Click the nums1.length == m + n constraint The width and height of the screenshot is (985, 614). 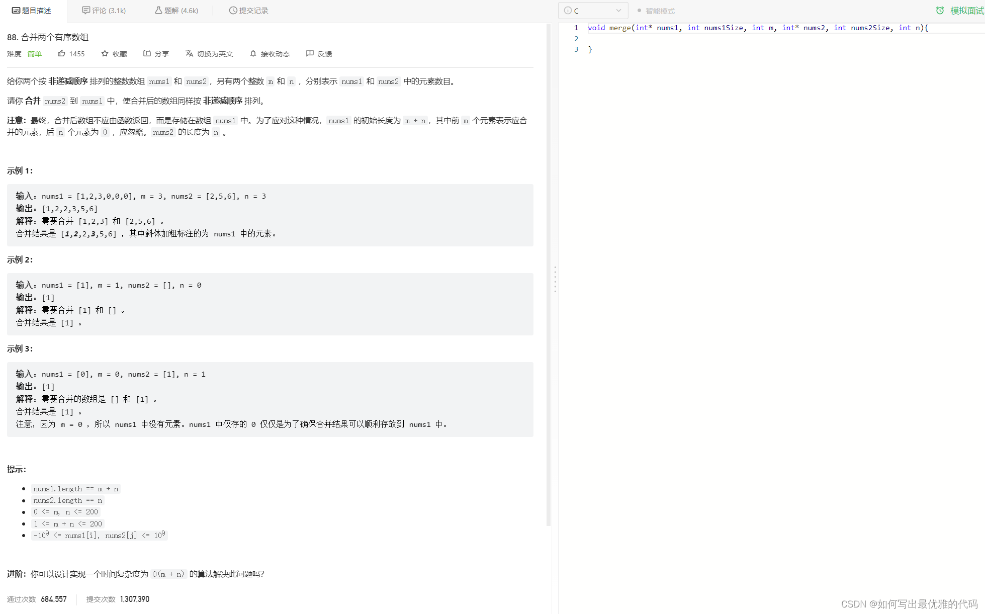(76, 489)
